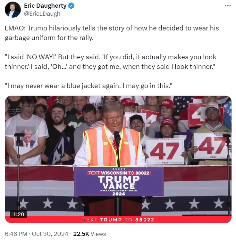Click the orange safety vest in video

click(112, 146)
